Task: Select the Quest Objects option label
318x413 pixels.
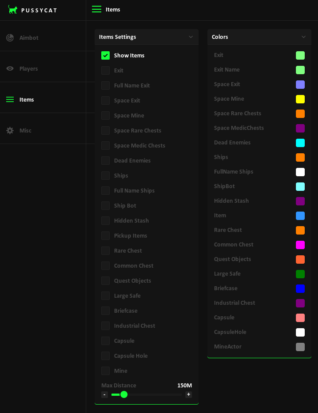Action: (132, 280)
